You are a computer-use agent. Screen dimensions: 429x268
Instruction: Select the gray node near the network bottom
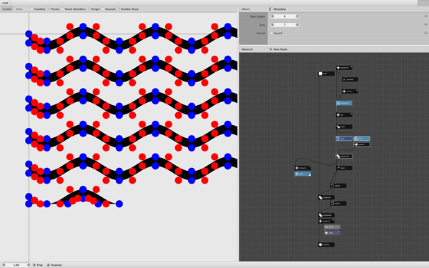click(332, 227)
